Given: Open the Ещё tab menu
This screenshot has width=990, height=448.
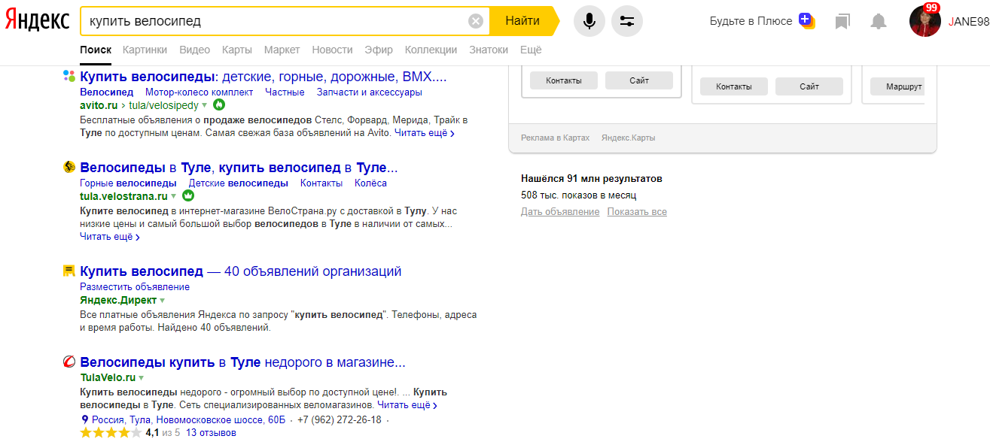Looking at the screenshot, I should pos(531,50).
